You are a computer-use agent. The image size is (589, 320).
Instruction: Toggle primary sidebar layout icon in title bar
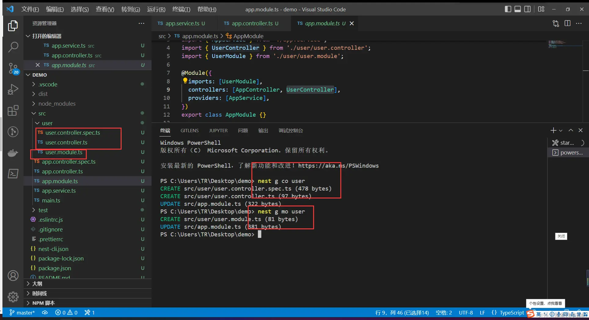[x=508, y=9]
